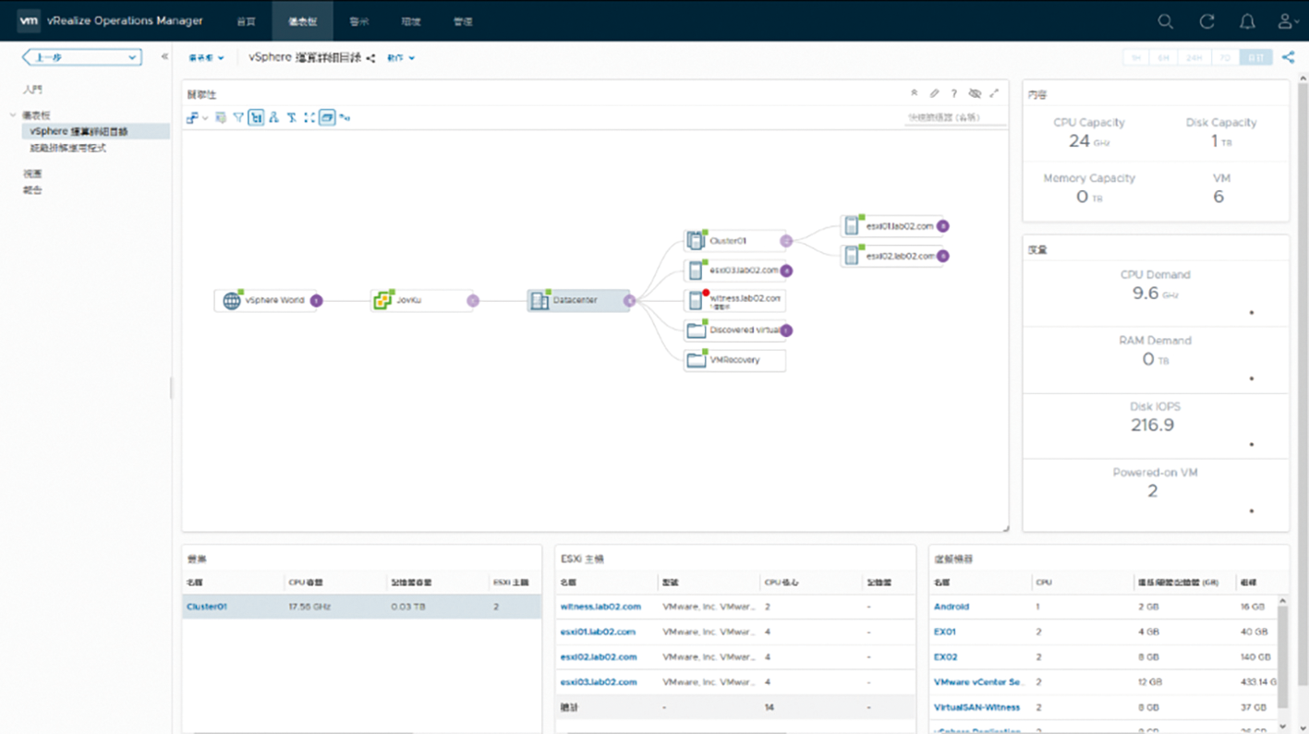This screenshot has width=1309, height=734.
Task: Open 報告 in left navigation
Action: point(32,190)
